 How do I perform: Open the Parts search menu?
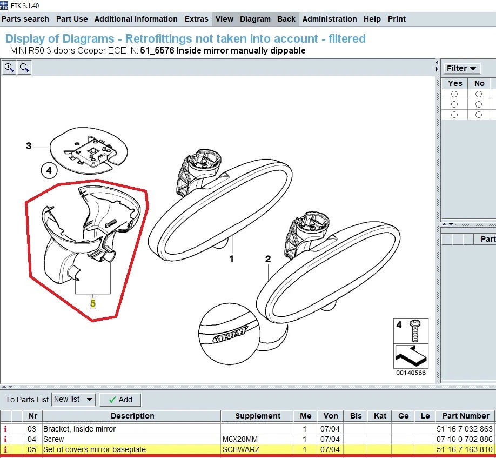25,19
